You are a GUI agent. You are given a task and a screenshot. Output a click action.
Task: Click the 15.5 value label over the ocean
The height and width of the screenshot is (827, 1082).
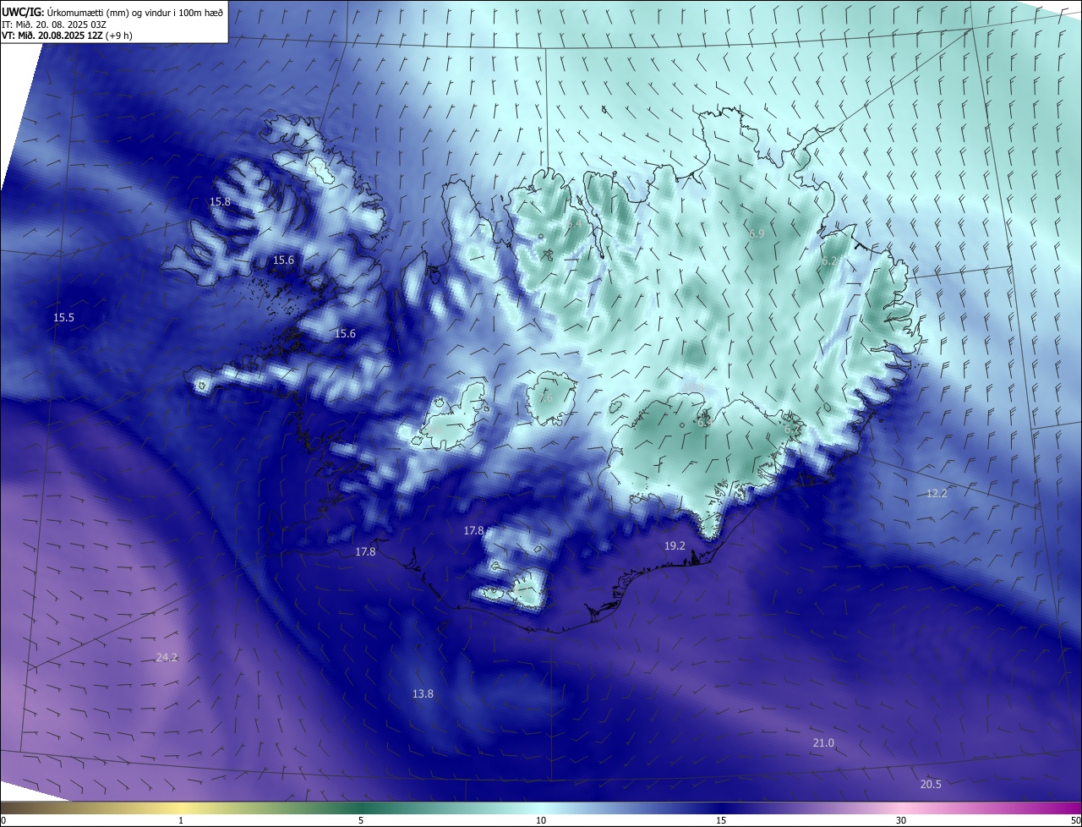coord(63,318)
